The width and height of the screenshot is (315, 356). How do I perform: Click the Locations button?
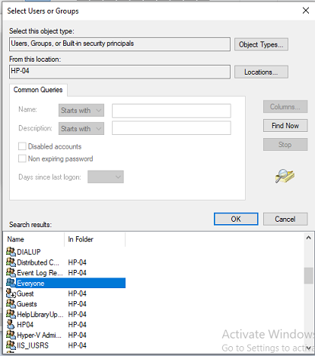[261, 72]
